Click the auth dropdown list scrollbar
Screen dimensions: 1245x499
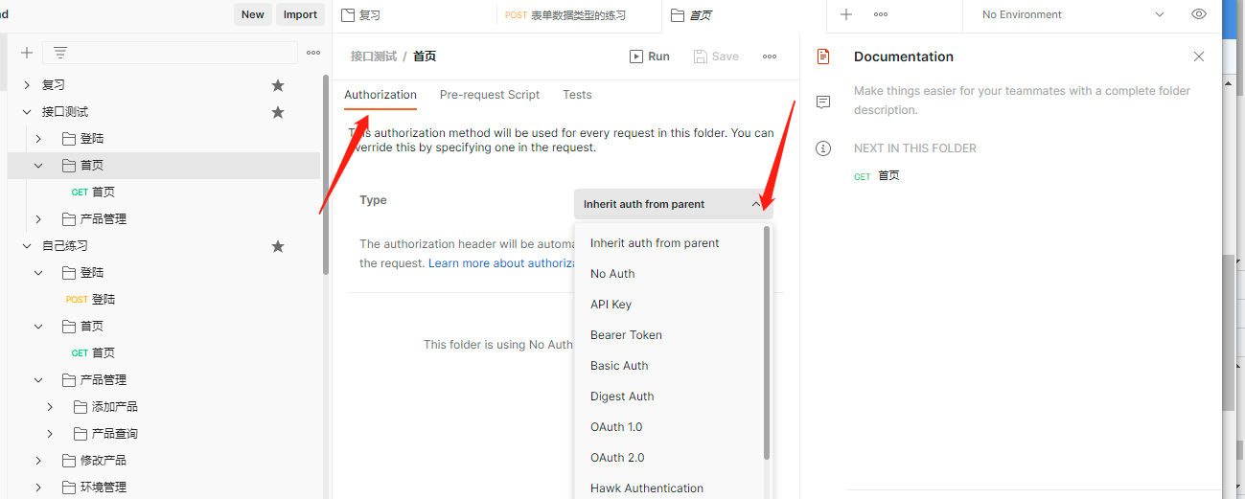(x=767, y=342)
